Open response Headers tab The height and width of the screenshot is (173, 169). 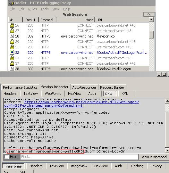click(x=36, y=166)
